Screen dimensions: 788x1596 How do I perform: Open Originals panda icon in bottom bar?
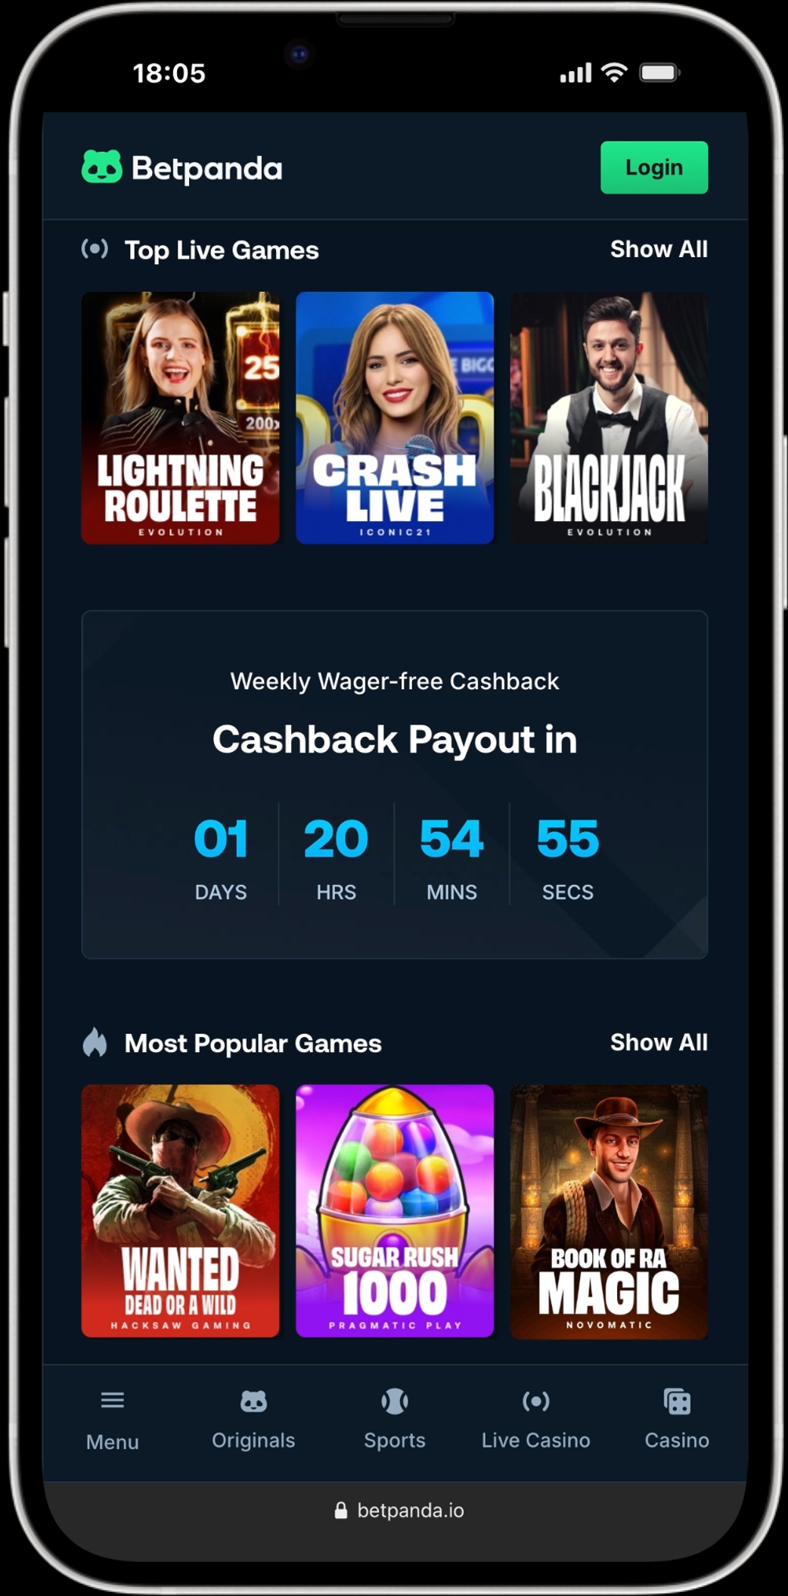(x=253, y=1402)
